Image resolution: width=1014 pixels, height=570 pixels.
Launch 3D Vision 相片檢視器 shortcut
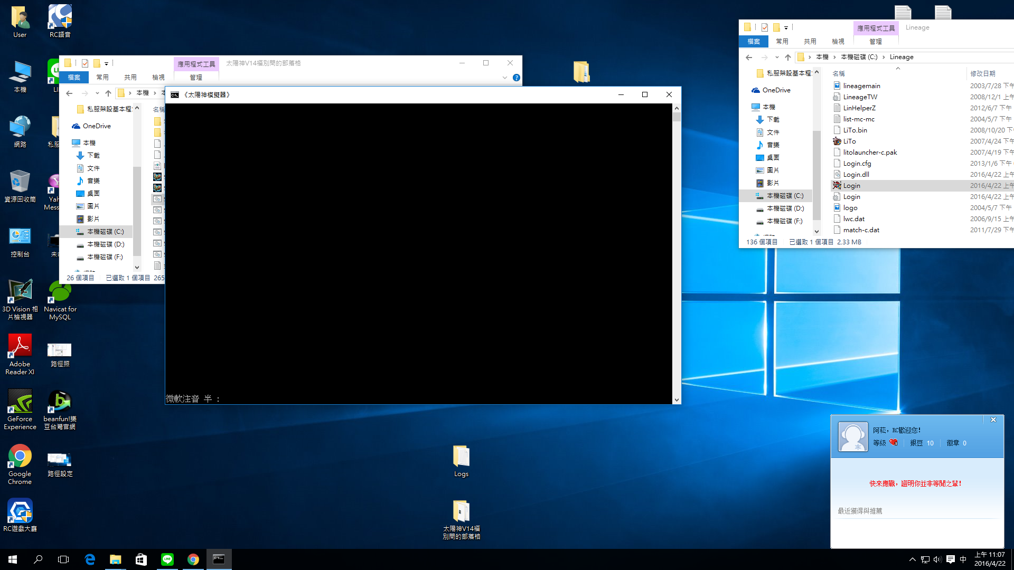tap(20, 300)
